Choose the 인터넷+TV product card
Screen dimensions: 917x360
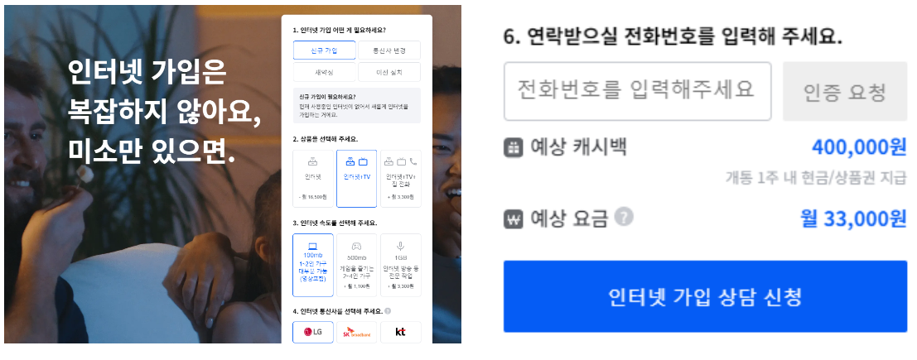coord(357,179)
